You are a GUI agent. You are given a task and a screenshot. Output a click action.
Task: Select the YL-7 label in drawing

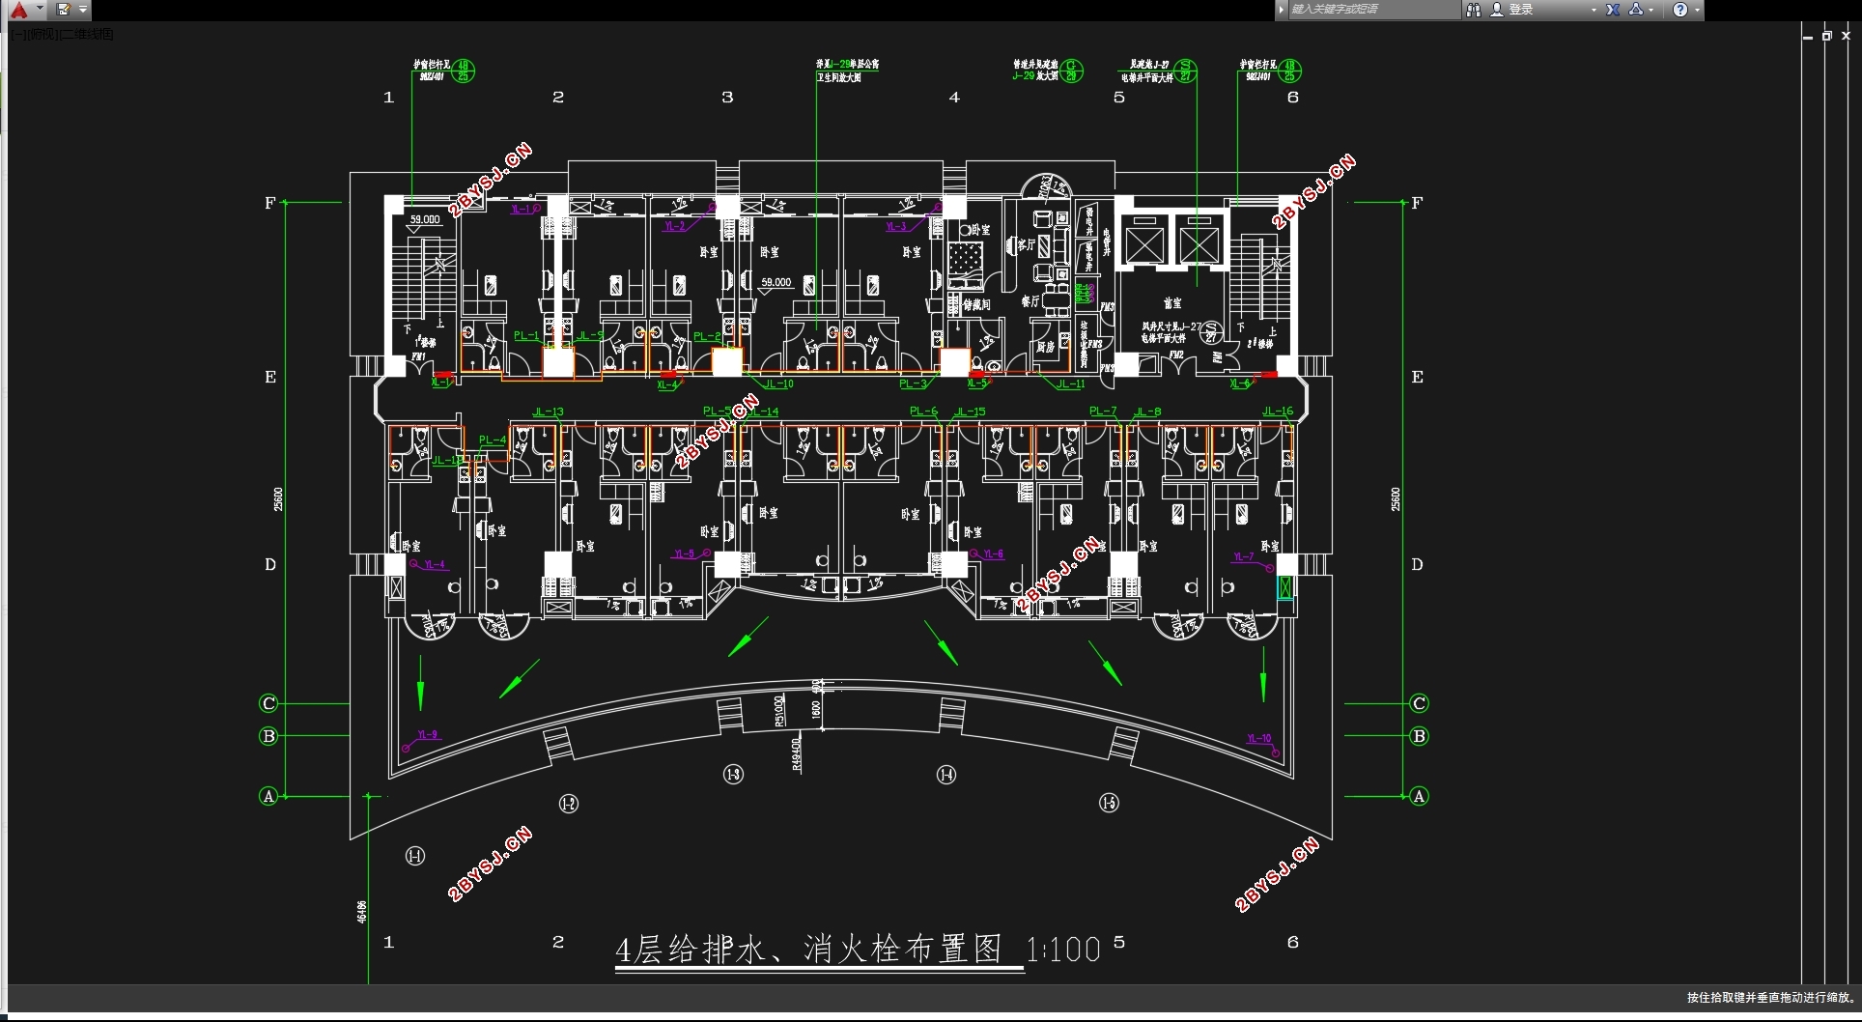pos(1244,556)
